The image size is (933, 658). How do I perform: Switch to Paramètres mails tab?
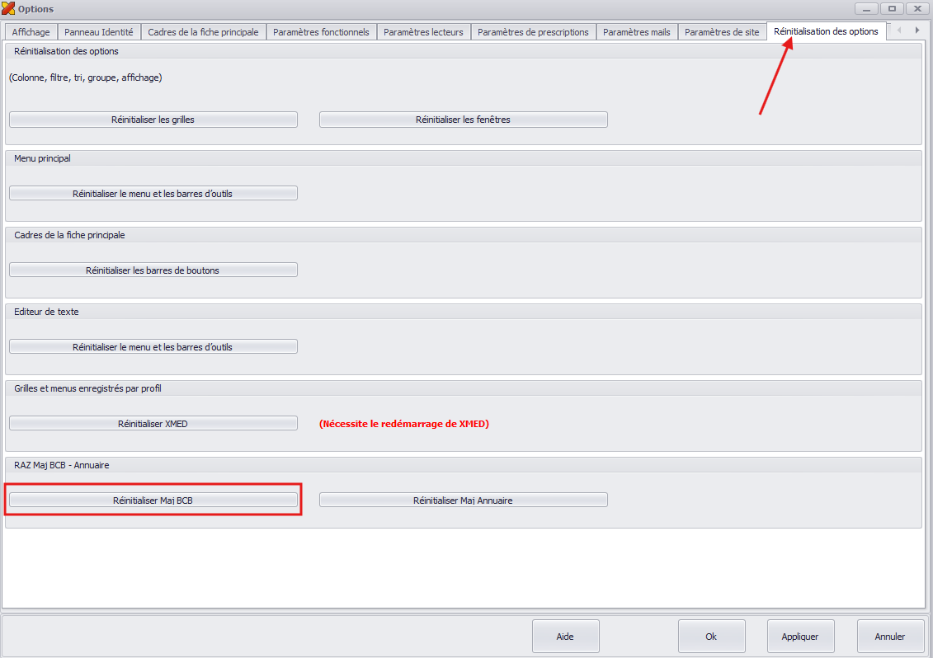pos(637,32)
